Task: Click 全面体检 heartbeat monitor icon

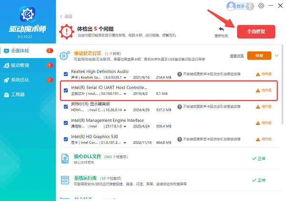Action: tap(6, 51)
